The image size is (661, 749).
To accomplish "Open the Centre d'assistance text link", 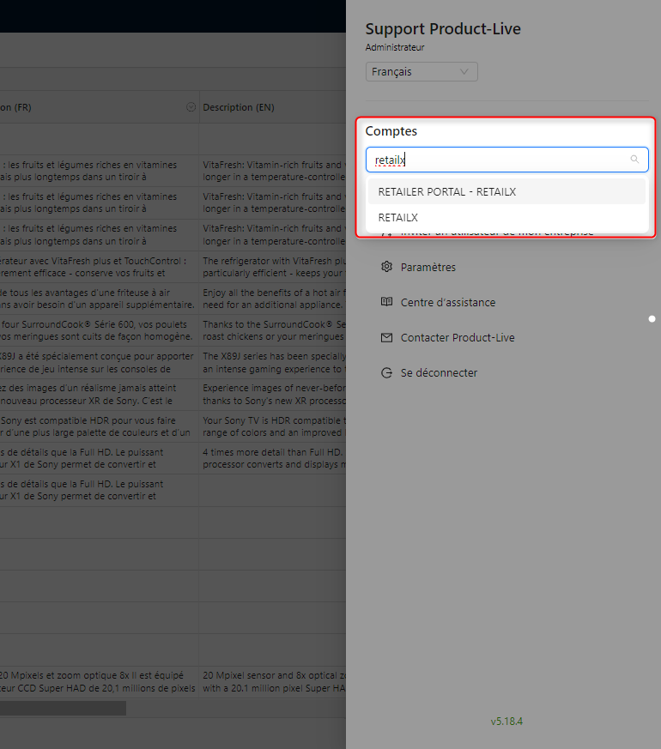I will (x=447, y=302).
